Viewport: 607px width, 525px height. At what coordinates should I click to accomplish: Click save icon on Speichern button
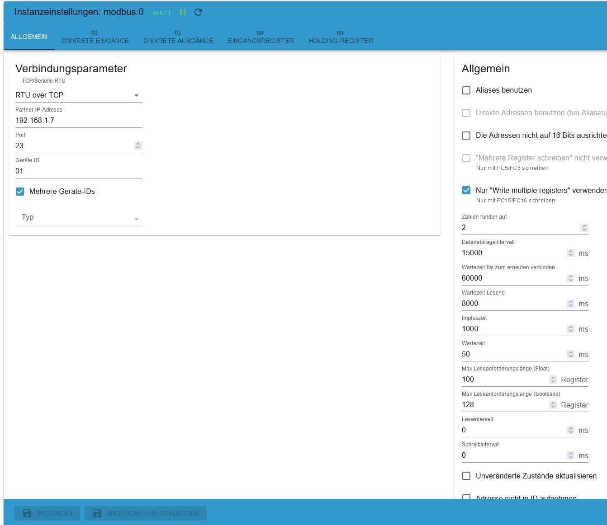27,513
